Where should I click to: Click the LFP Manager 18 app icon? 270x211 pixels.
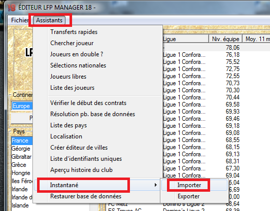tap(12, 8)
